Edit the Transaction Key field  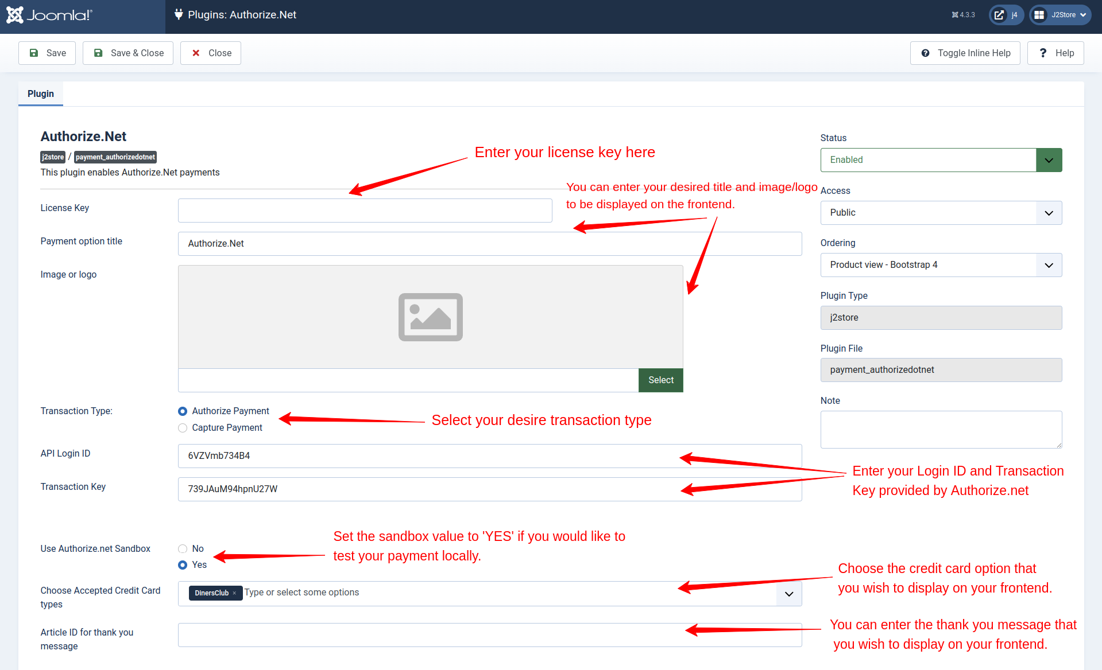[490, 489]
